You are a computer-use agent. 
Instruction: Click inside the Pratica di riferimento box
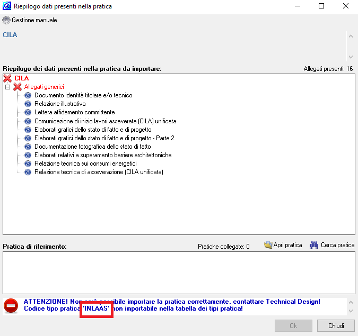pyautogui.click(x=179, y=273)
